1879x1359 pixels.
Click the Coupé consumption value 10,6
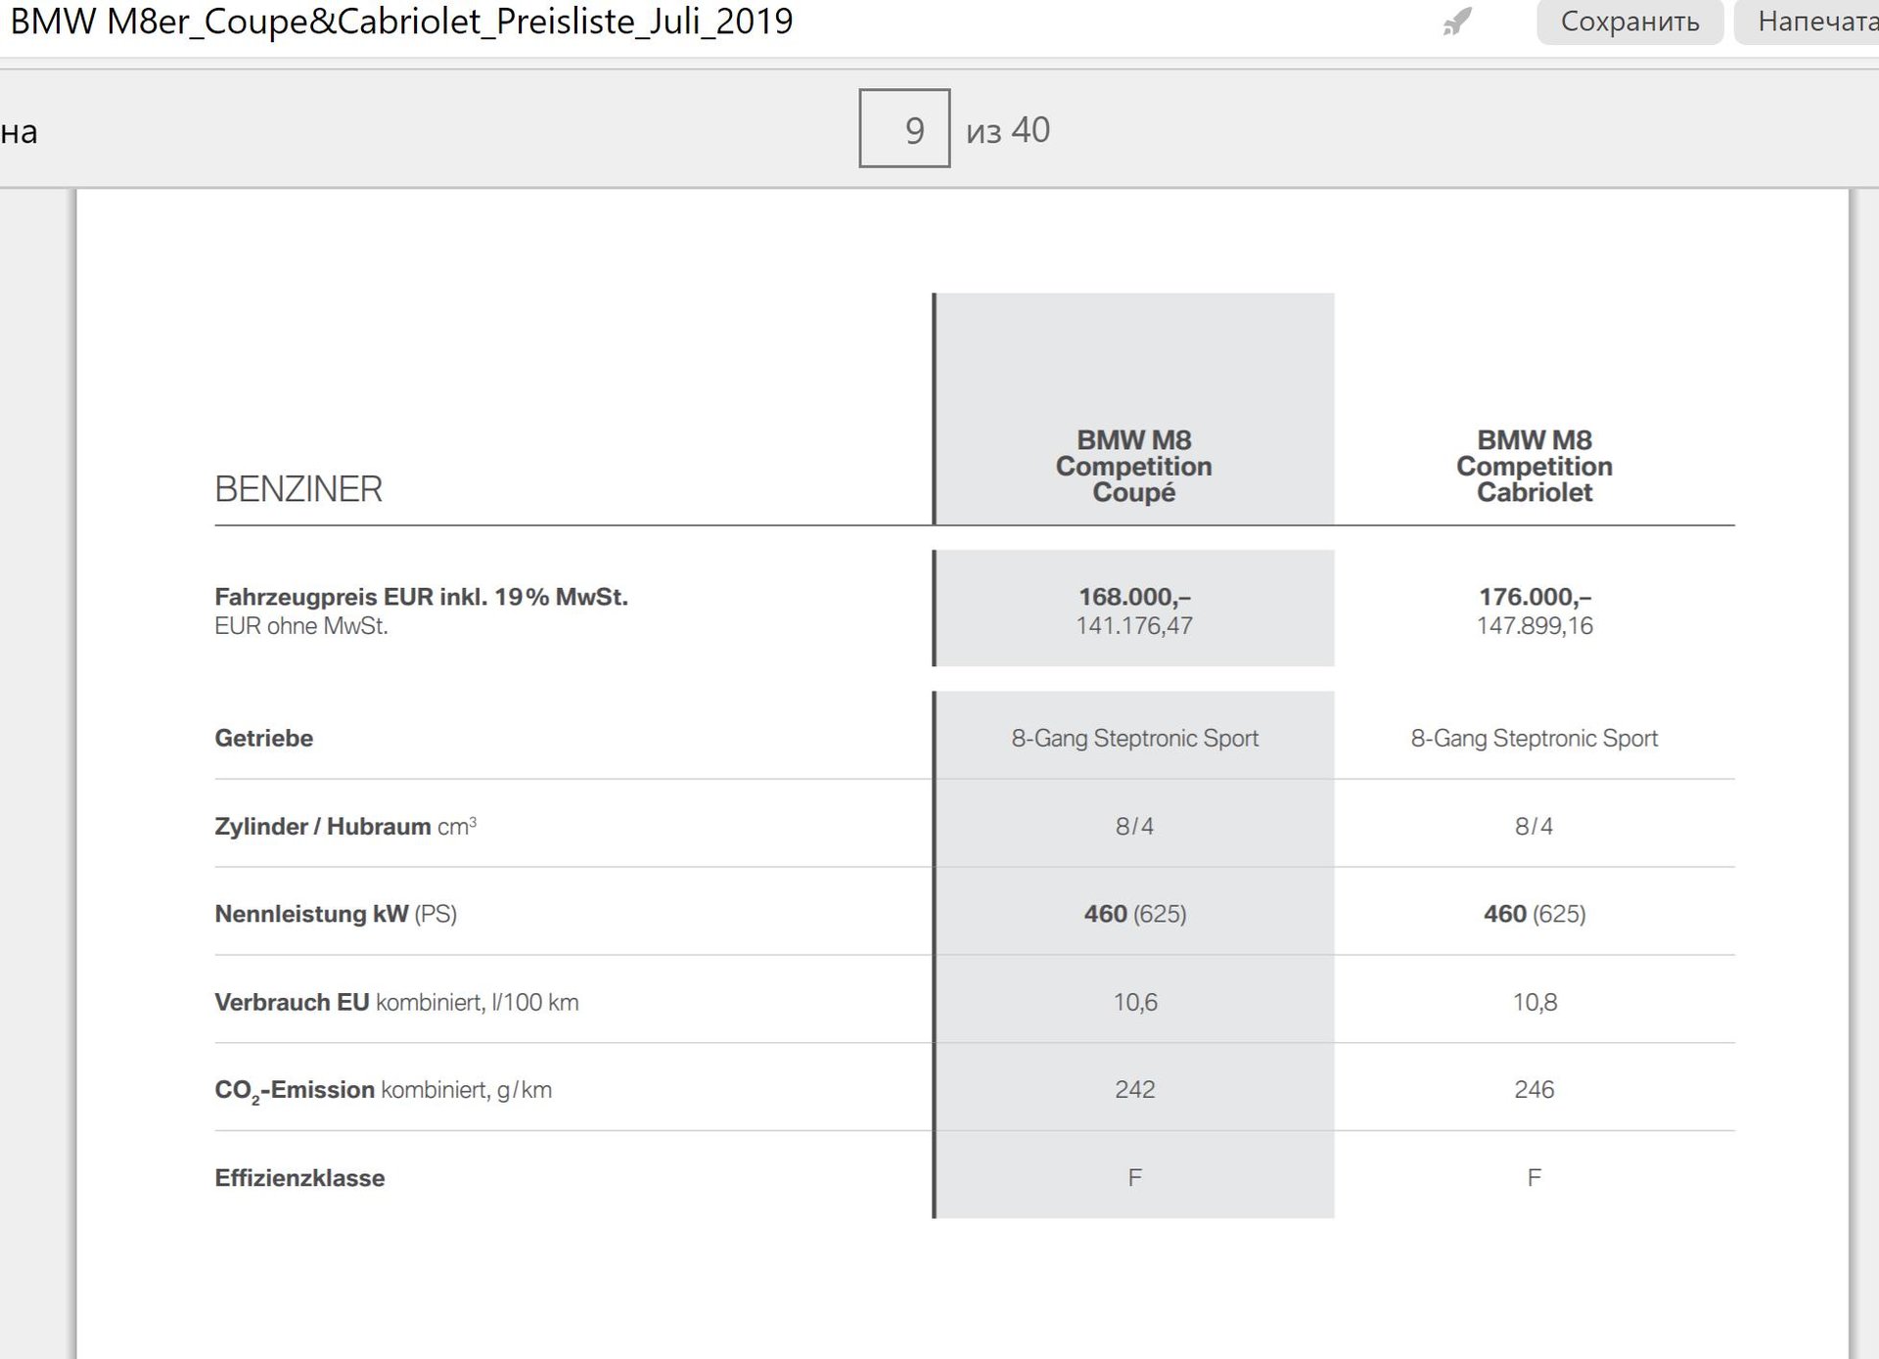click(x=1134, y=1002)
